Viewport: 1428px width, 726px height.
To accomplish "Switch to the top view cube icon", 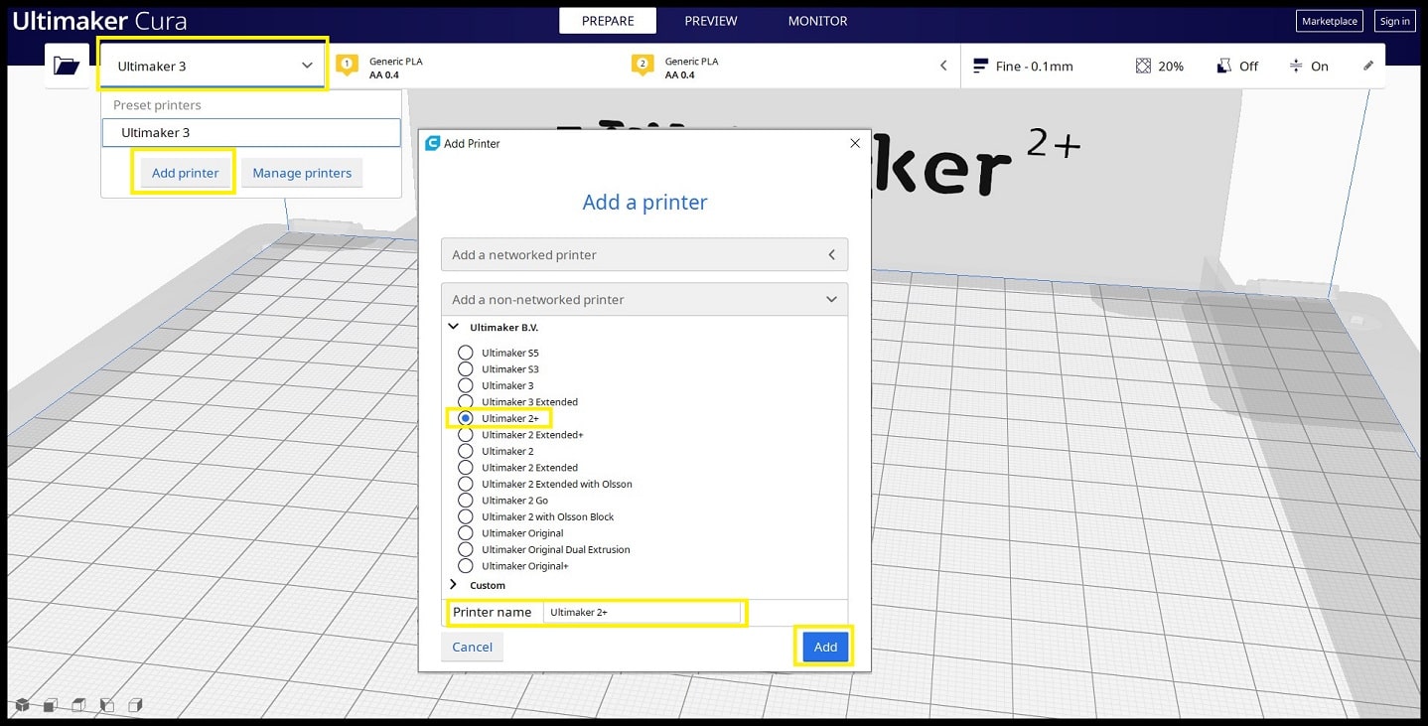I will click(x=78, y=705).
